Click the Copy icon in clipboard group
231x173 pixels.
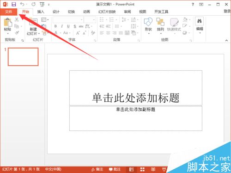pos(17,26)
